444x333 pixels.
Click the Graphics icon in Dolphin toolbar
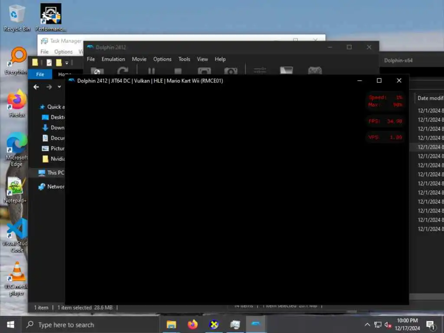tap(286, 71)
